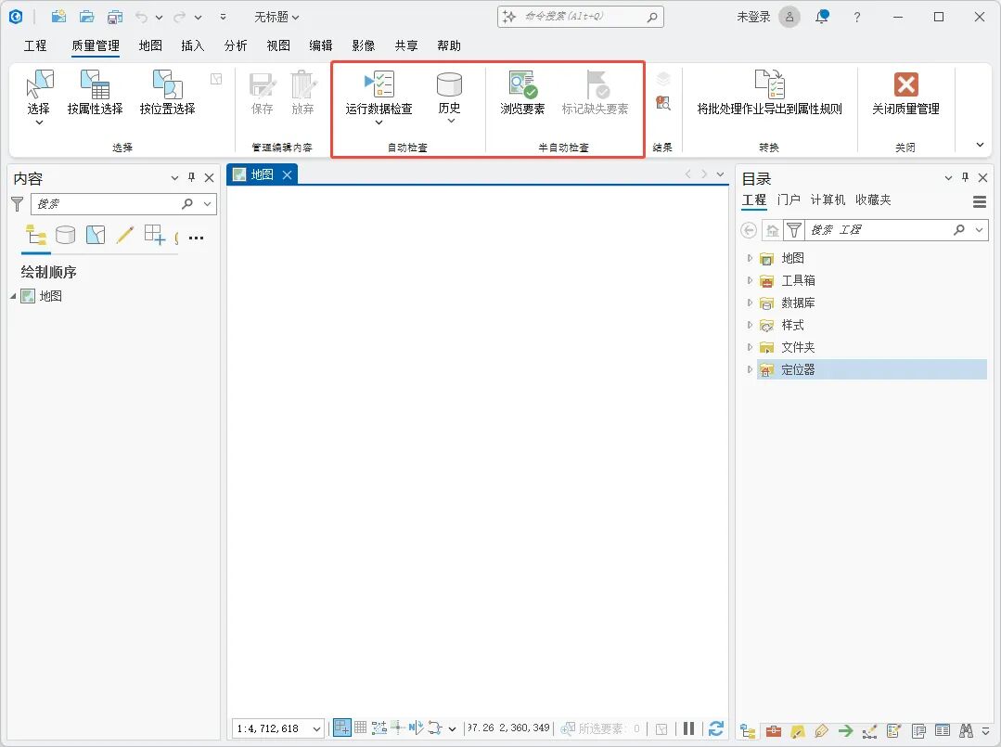This screenshot has width=1001, height=747.
Task: Toggle the grid in the map status bar
Action: [x=361, y=728]
